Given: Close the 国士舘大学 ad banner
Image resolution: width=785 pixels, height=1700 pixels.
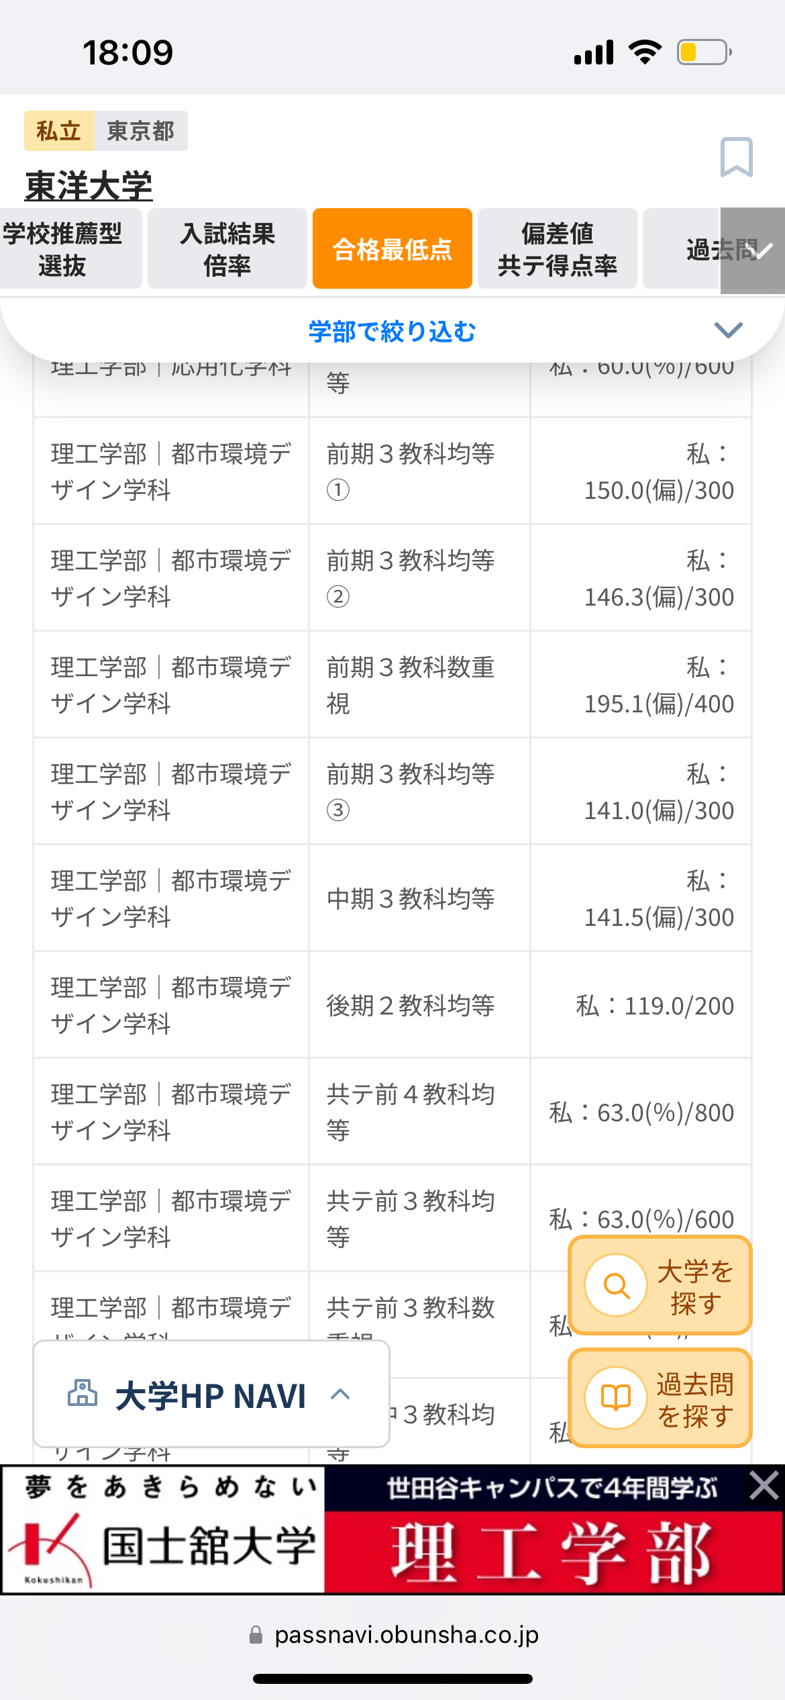Looking at the screenshot, I should (x=764, y=1485).
